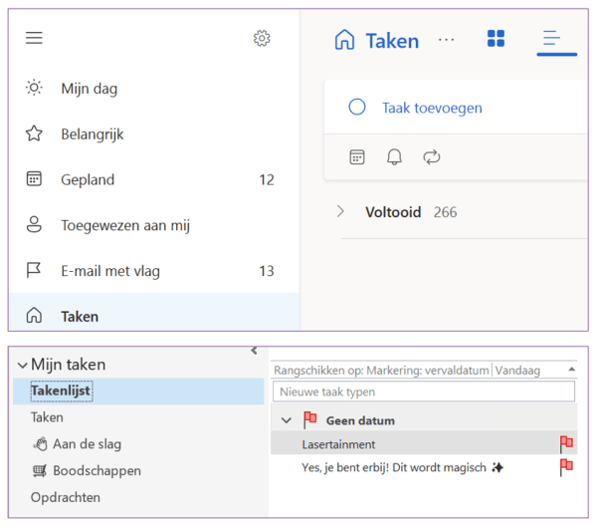Toggle sort order with the up triangle
597x526 pixels.
[571, 369]
